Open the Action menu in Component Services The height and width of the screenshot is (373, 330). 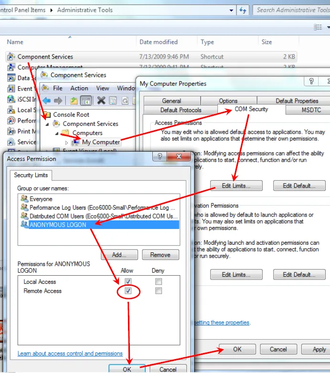(x=79, y=88)
